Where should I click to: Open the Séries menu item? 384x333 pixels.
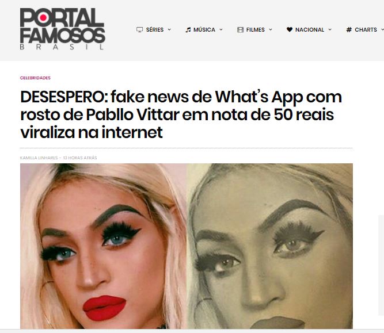(x=154, y=29)
